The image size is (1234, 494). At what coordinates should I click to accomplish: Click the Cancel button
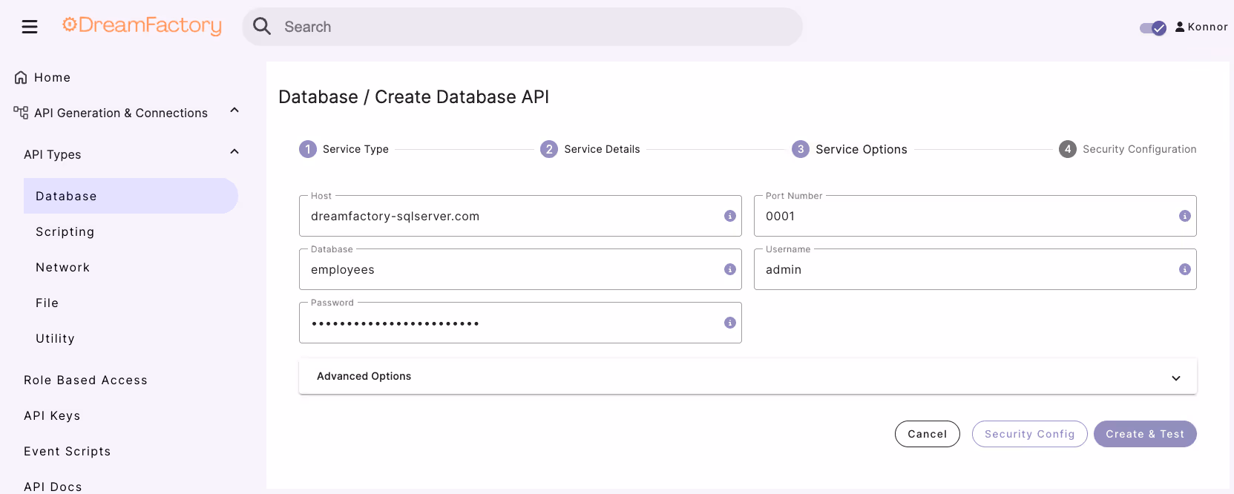(928, 434)
